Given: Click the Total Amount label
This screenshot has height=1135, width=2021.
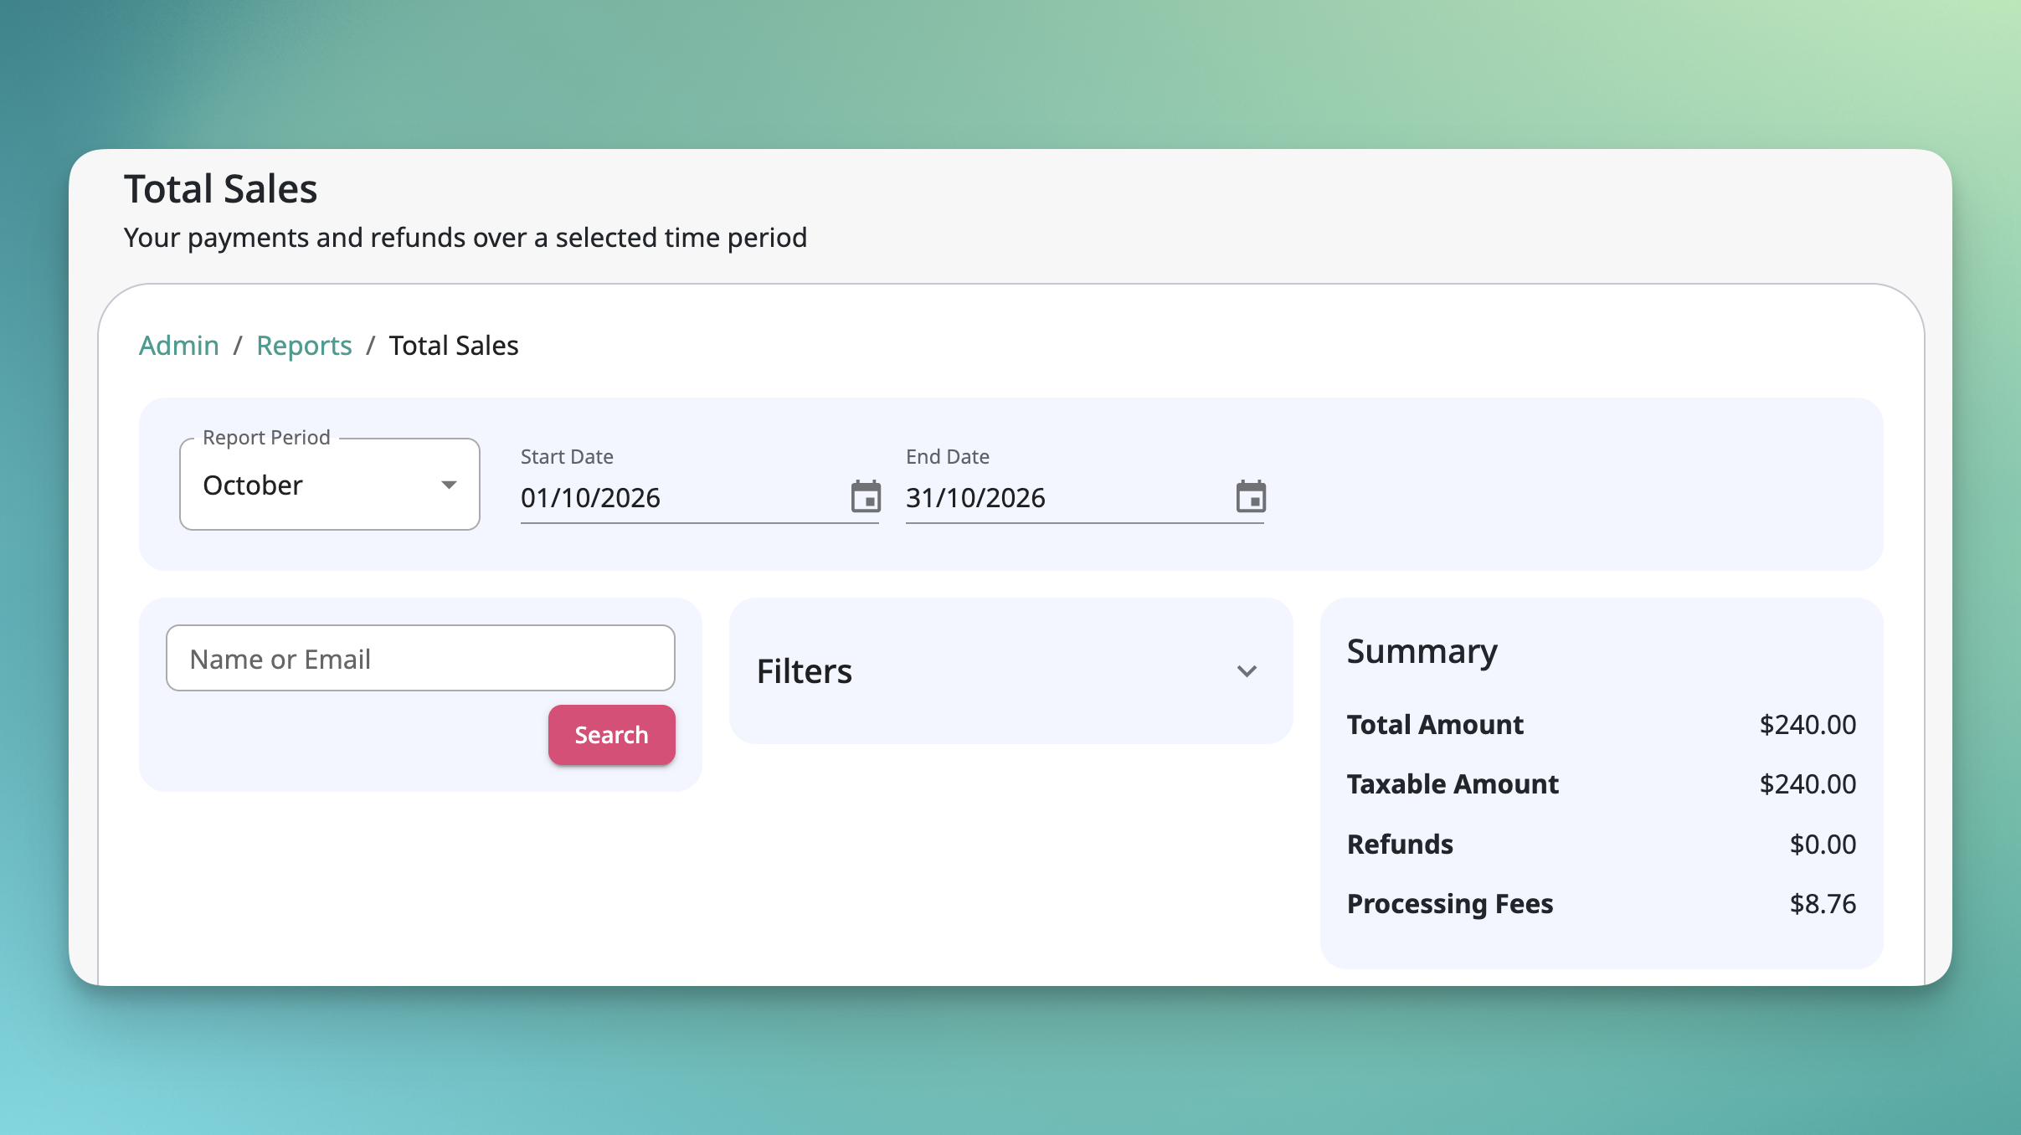Looking at the screenshot, I should point(1435,725).
